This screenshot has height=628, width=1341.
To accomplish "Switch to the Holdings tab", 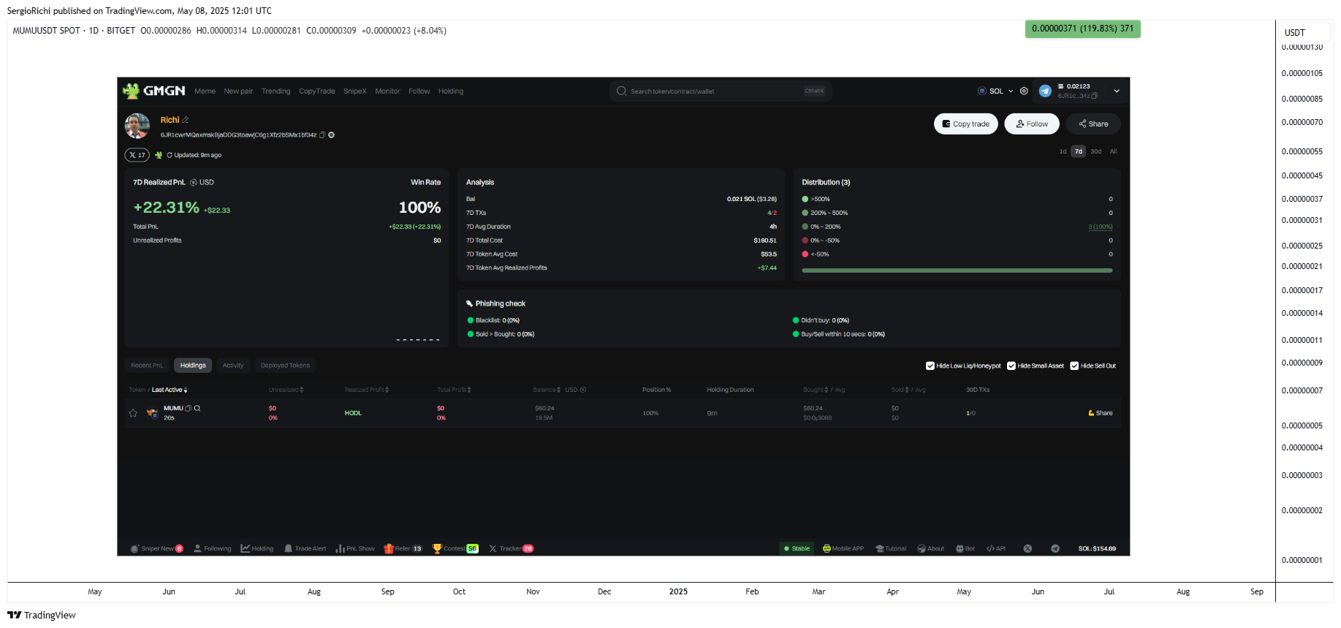I will (x=193, y=366).
